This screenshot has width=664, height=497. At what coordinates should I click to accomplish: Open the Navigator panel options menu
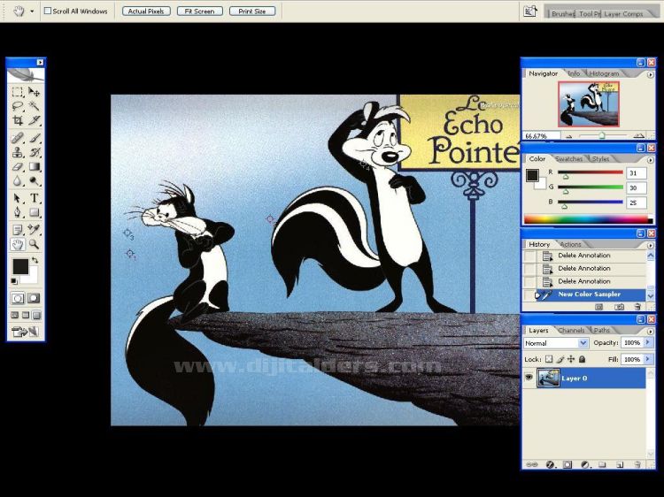(651, 74)
